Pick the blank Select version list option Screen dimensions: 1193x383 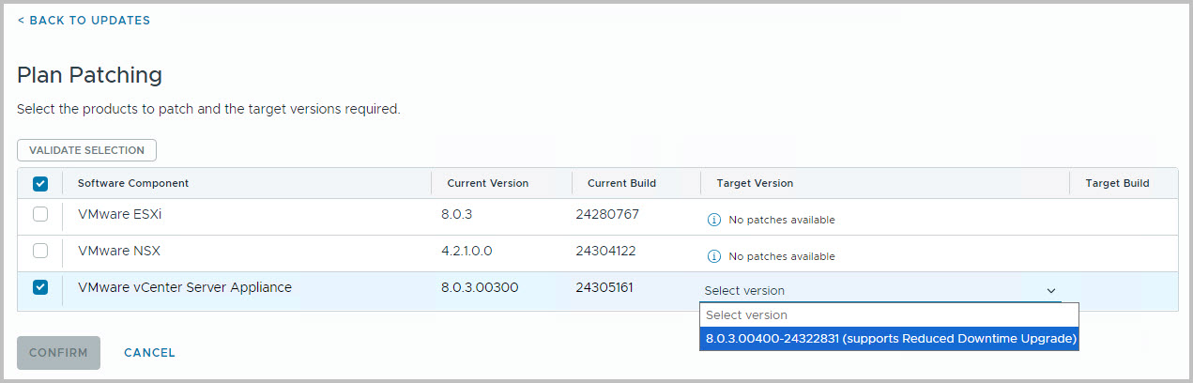click(890, 314)
